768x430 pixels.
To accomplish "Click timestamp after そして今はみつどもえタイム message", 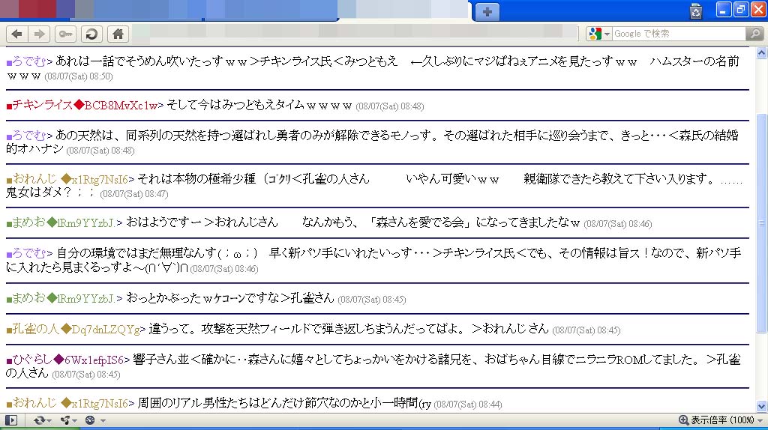I will pyautogui.click(x=390, y=106).
